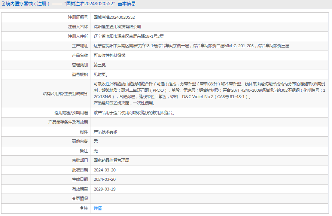
Task: Click the 附件 row label
Action: pos(84,132)
